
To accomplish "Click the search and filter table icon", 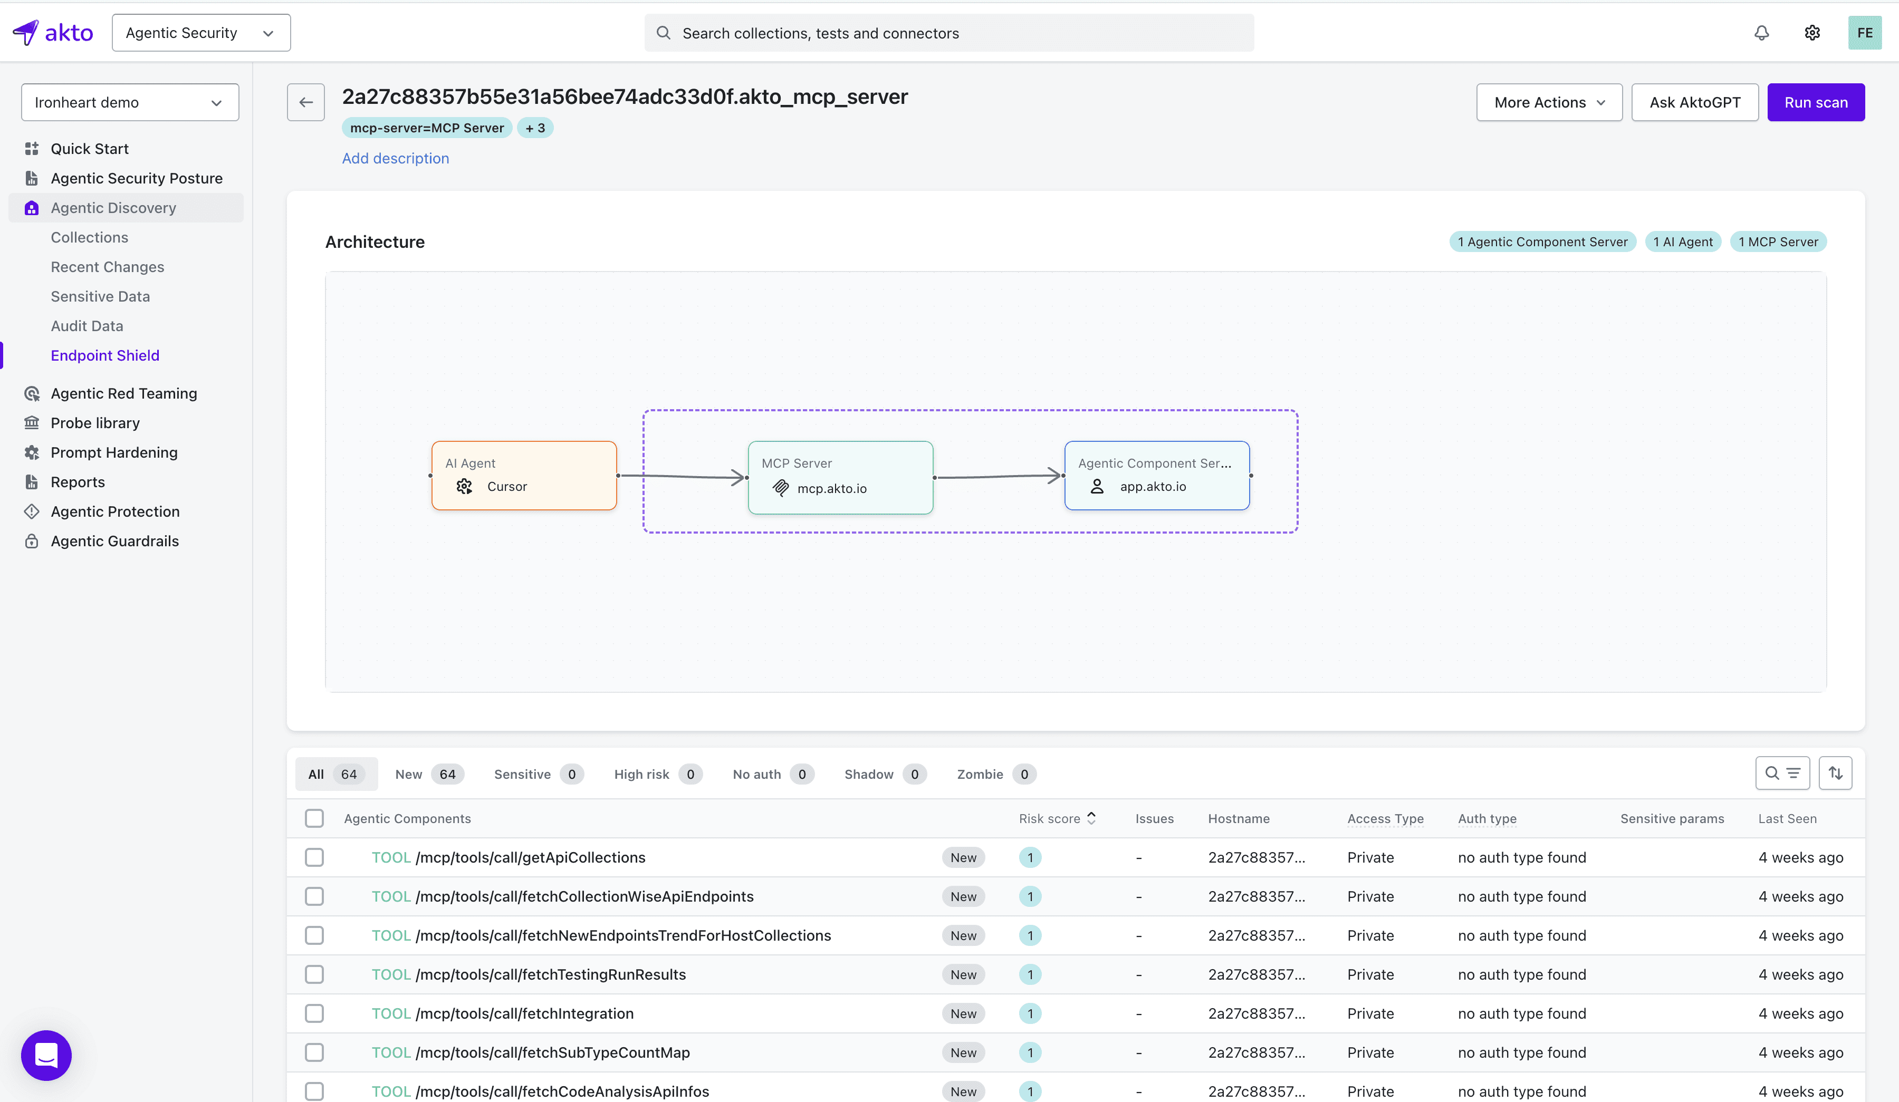I will [1782, 773].
